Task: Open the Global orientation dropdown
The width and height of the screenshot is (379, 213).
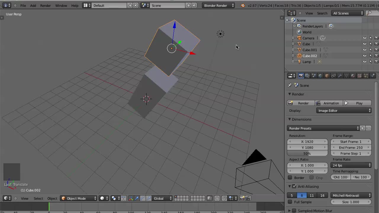Action: 162,198
